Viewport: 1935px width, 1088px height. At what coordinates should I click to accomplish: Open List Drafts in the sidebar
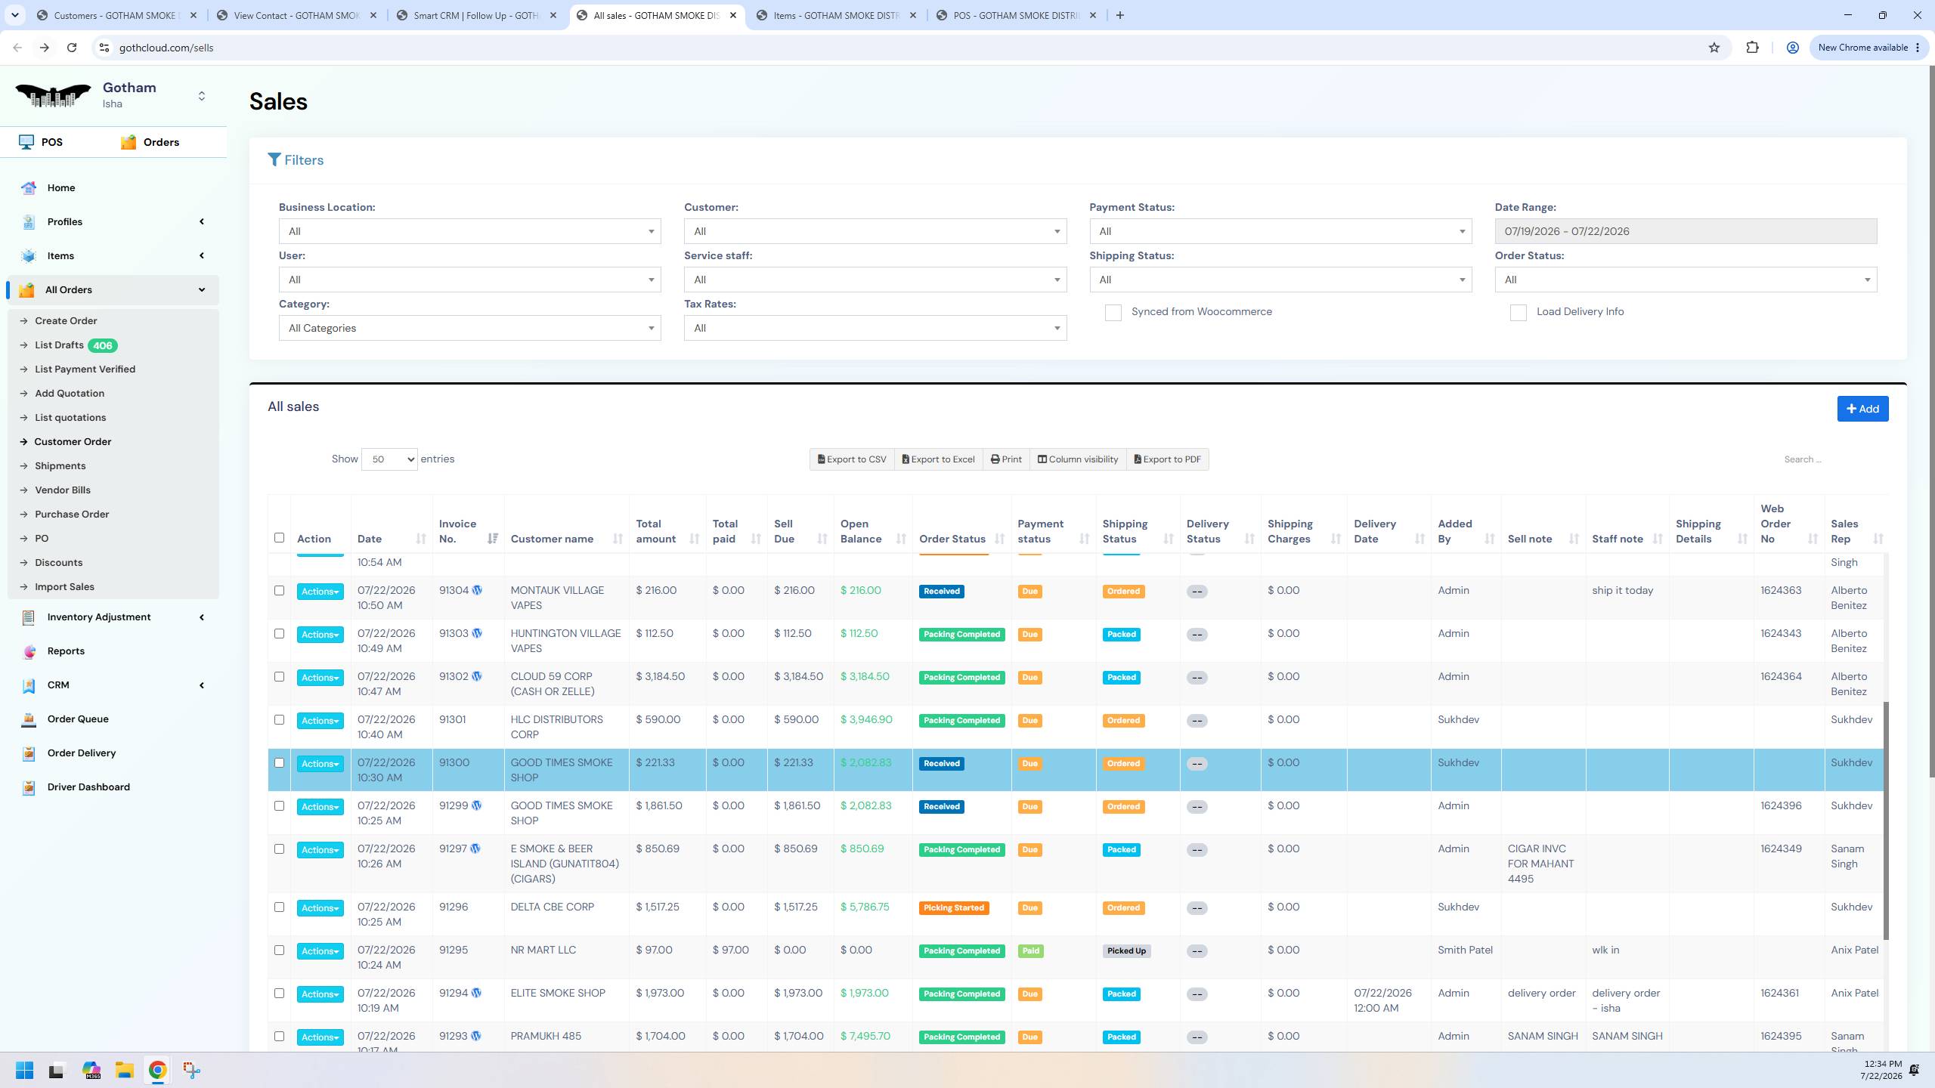click(x=59, y=345)
